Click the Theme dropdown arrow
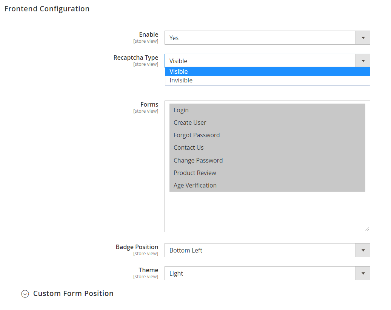The image size is (391, 310). (363, 273)
